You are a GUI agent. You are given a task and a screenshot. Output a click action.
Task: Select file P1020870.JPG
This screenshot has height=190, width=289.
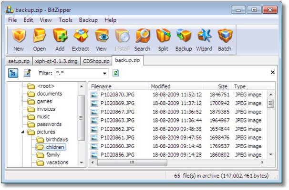click(117, 95)
